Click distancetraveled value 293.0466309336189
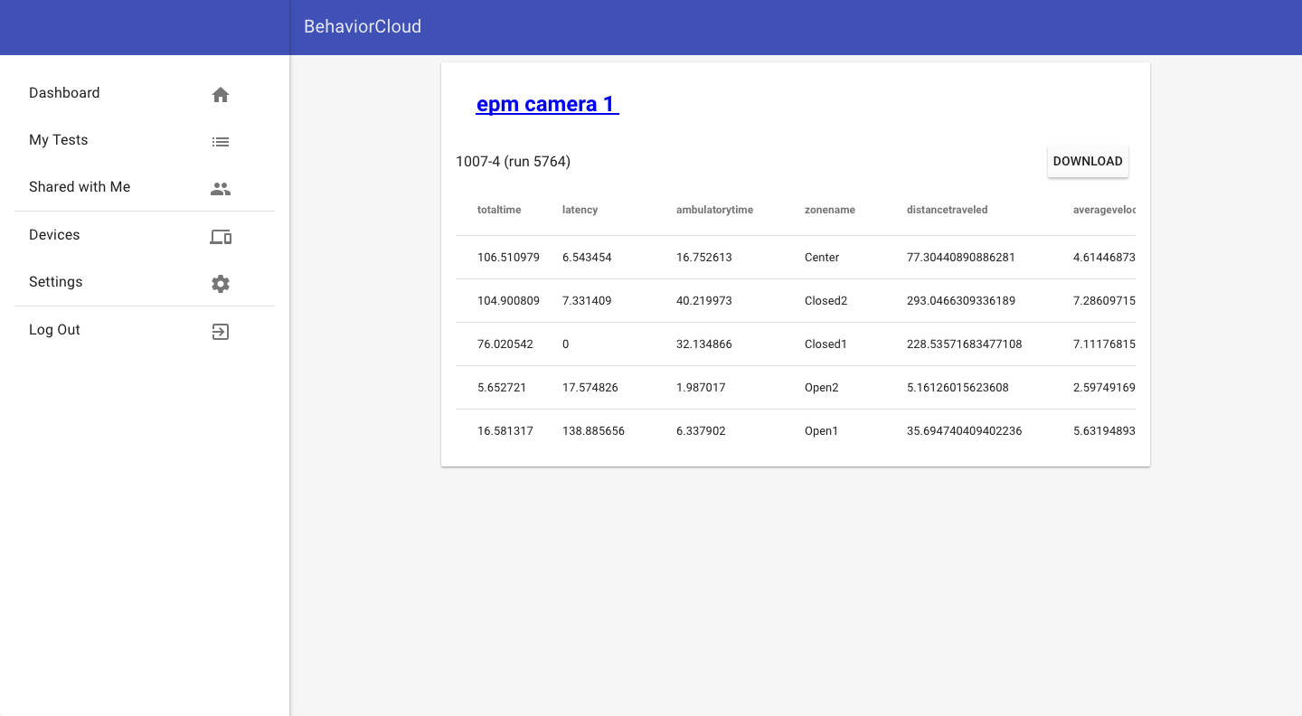Screen dimensions: 1302x716 tap(961, 301)
